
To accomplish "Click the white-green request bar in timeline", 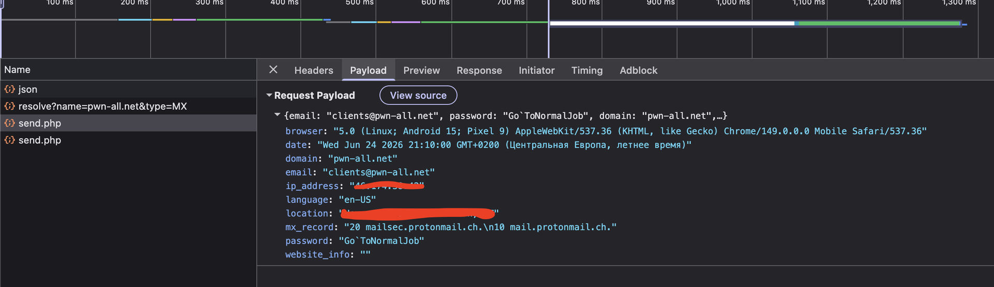I will pyautogui.click(x=755, y=23).
